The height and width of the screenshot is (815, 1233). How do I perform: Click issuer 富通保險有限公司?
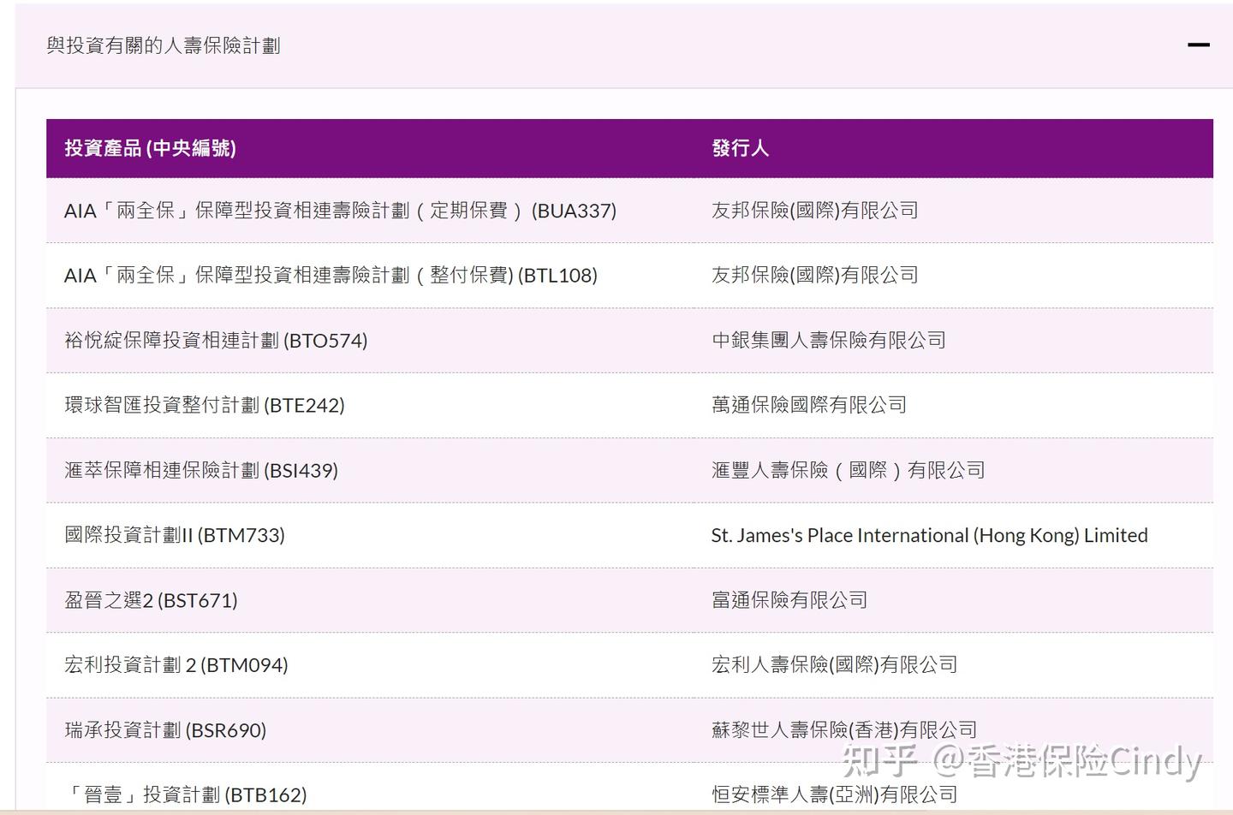click(789, 600)
